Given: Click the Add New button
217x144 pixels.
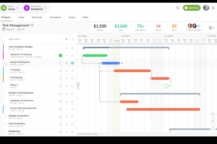Looking at the screenshot, I should pyautogui.click(x=192, y=8).
